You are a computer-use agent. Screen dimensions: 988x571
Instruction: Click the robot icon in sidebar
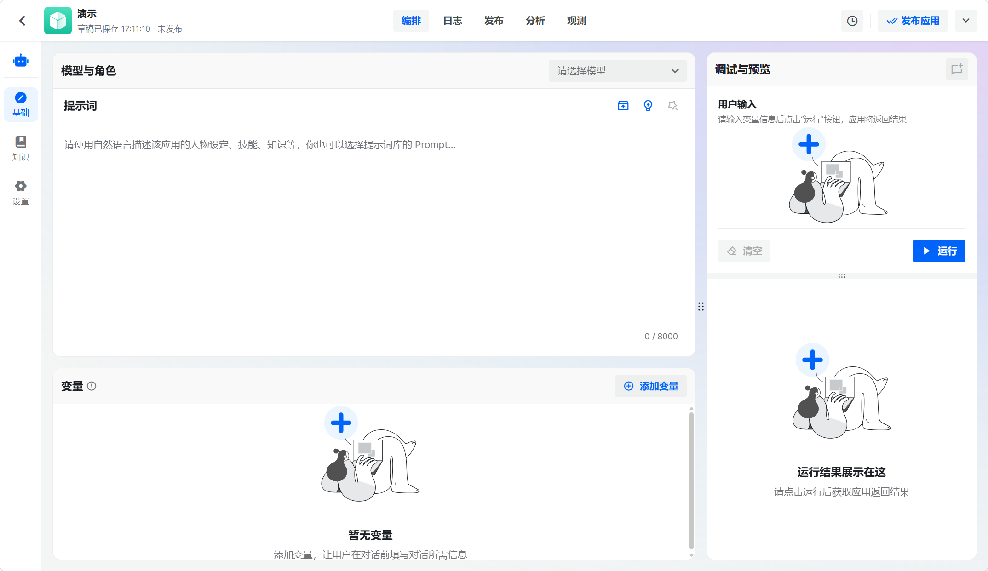tap(21, 61)
